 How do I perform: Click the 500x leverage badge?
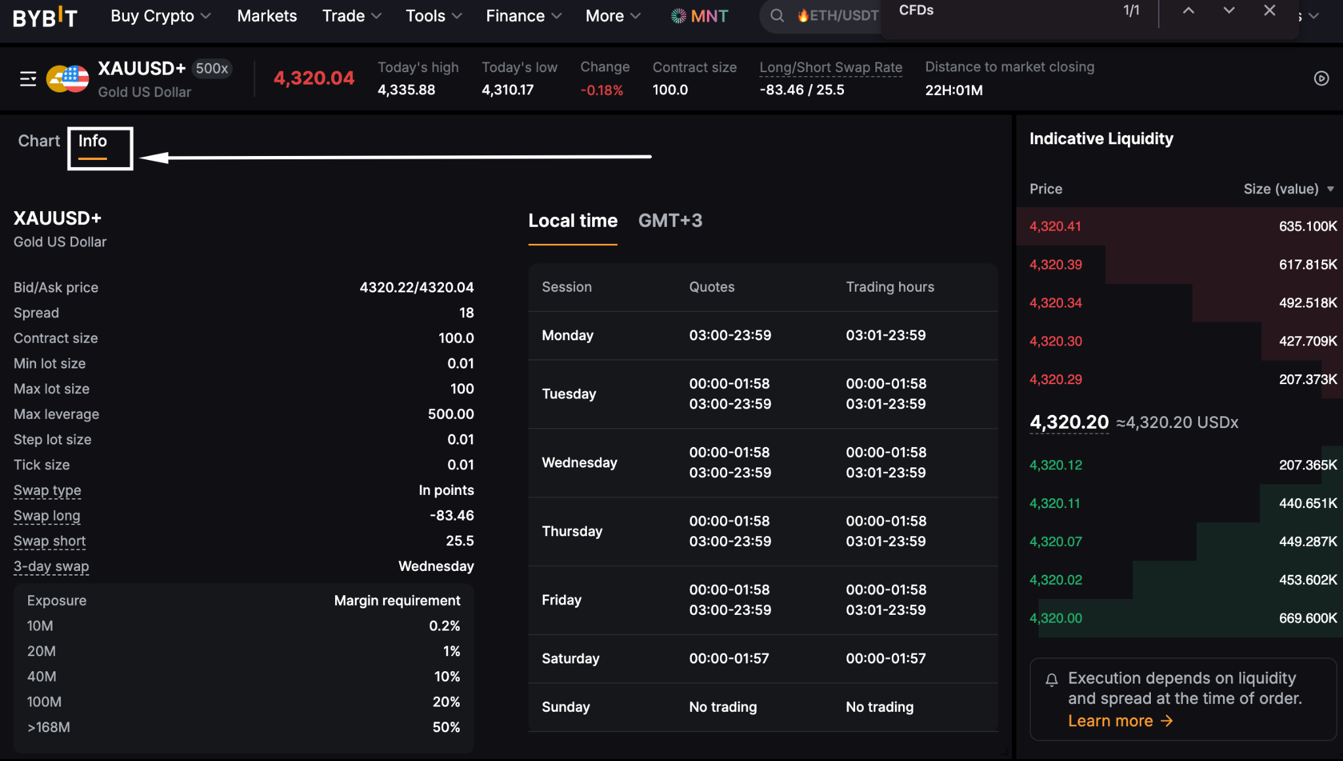[212, 68]
